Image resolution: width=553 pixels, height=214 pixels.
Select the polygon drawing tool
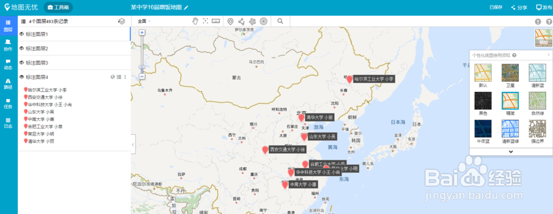[x=252, y=22]
